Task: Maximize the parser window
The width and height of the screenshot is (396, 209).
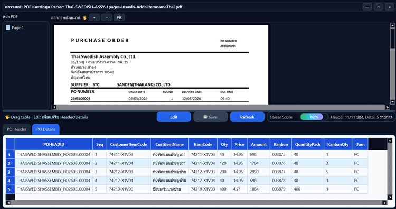Action: [379, 7]
